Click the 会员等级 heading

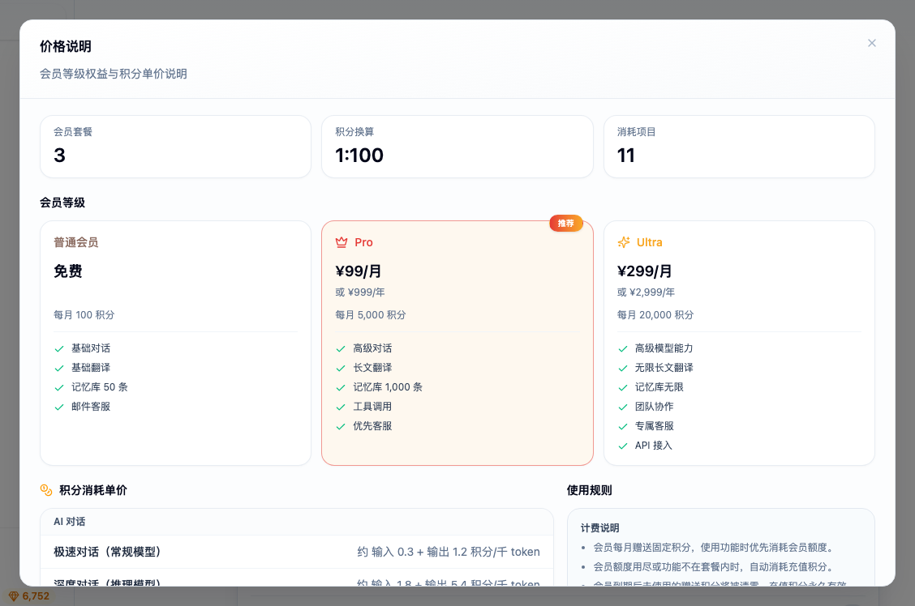62,203
